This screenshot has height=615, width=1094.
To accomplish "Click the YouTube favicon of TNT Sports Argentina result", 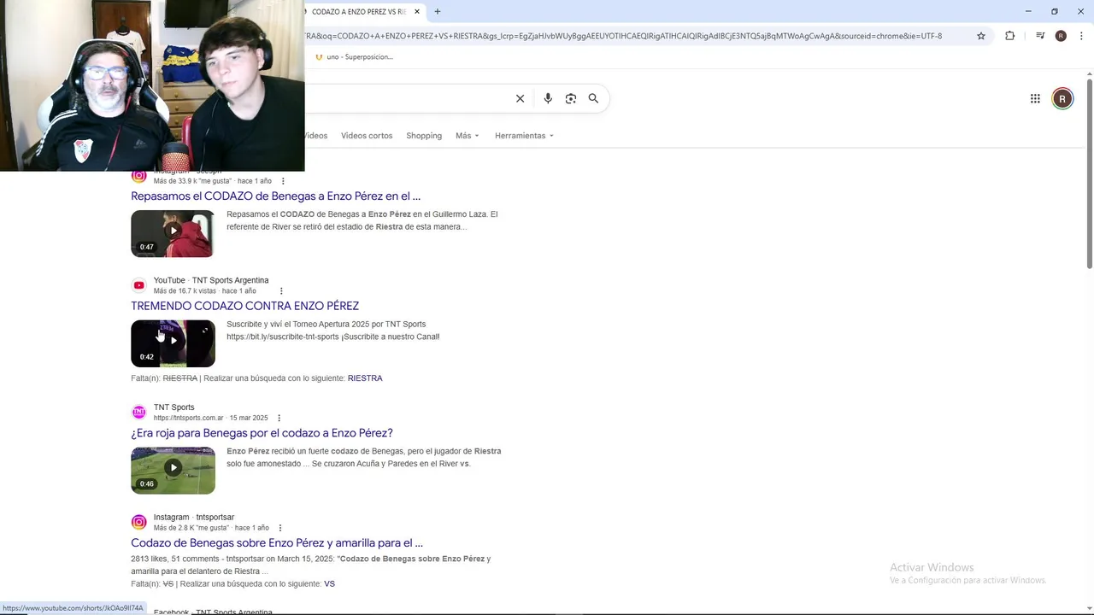I will coord(138,285).
